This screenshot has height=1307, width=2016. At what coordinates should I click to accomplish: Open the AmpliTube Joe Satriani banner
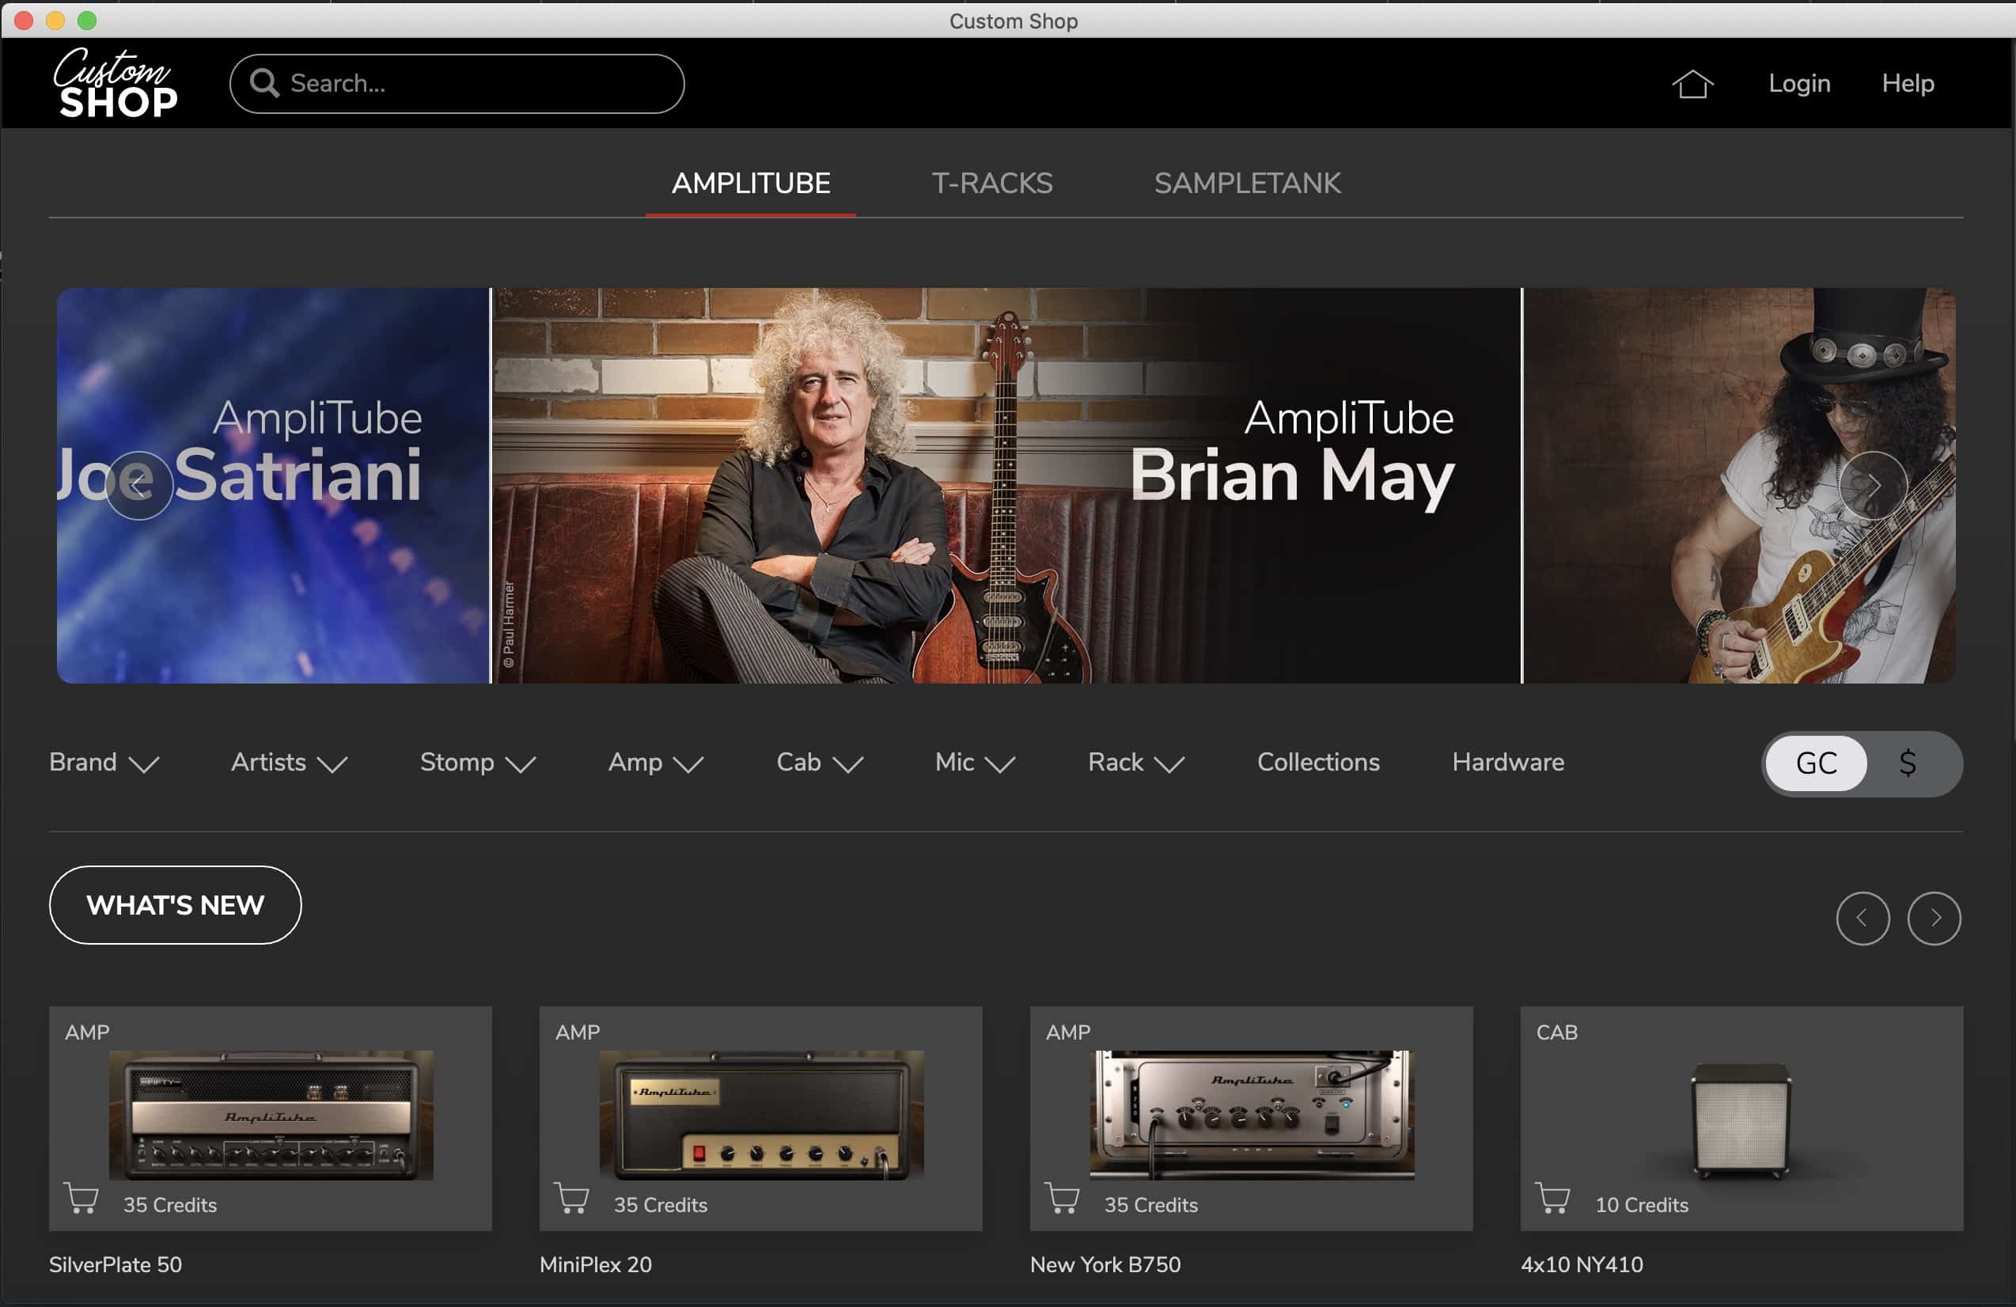(x=273, y=485)
